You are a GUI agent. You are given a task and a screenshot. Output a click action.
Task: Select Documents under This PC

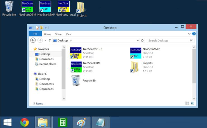[x=46, y=84]
